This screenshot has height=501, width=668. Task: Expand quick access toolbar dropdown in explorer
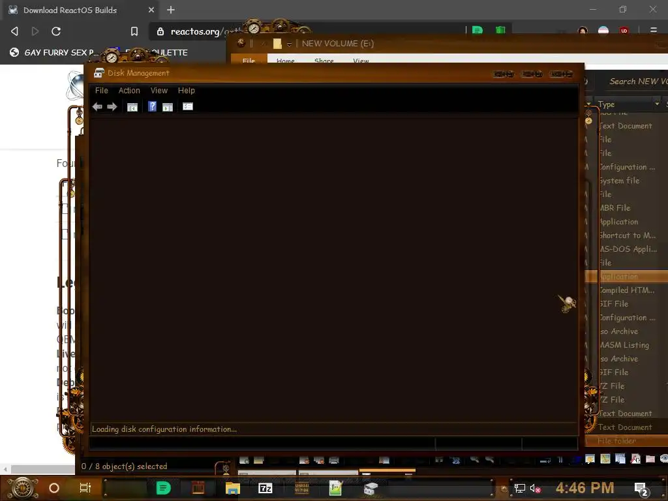point(289,44)
